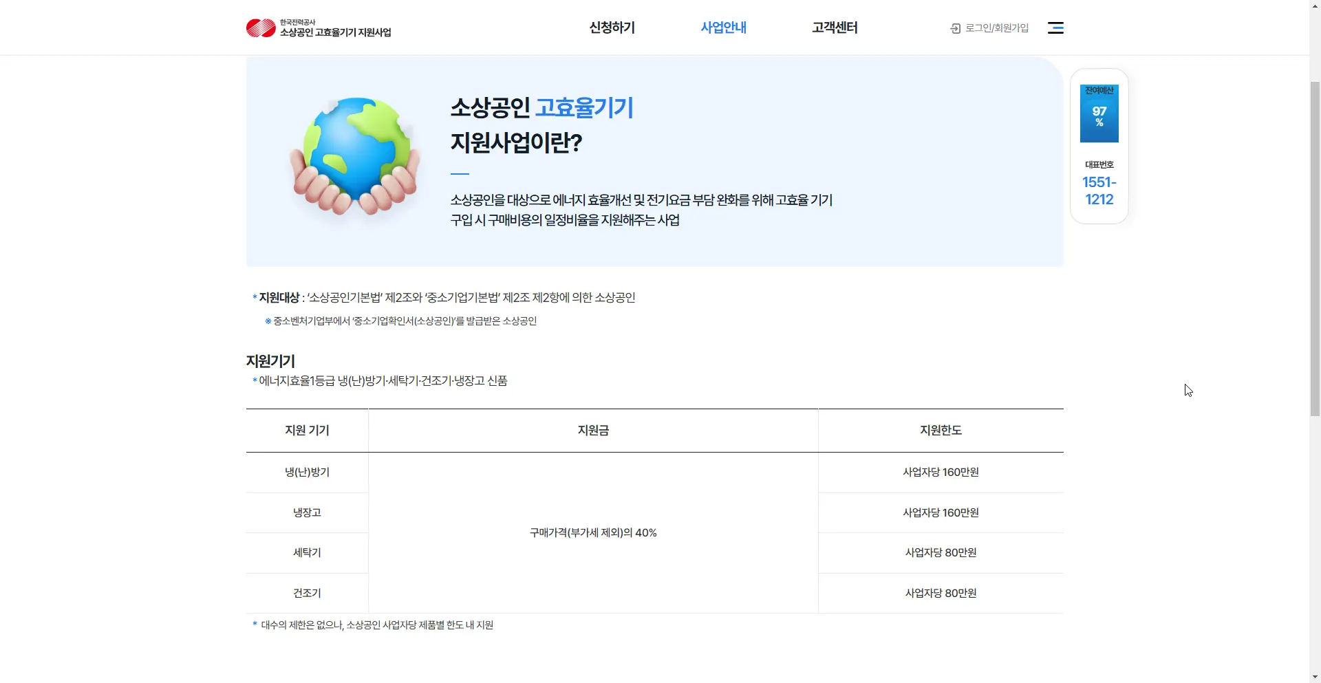Select the active 사업안내 tab

pos(723,28)
